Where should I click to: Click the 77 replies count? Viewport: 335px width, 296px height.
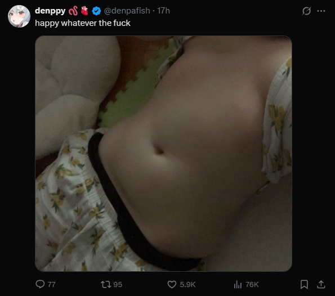pos(51,285)
